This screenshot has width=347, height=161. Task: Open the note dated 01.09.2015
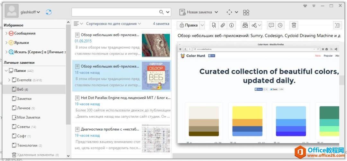click(x=121, y=44)
